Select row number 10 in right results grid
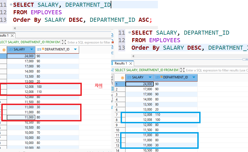The width and height of the screenshot is (248, 152). pyautogui.click(x=120, y=130)
